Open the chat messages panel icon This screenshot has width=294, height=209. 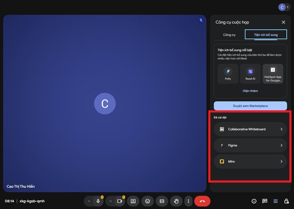click(x=265, y=201)
